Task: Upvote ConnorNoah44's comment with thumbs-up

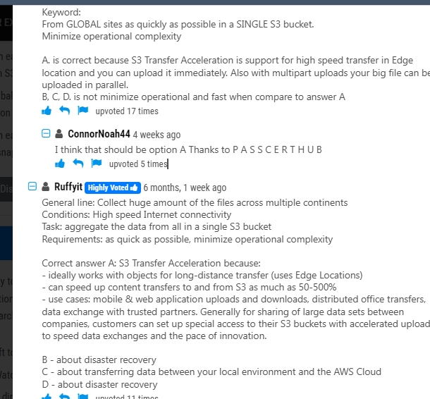Action: (60, 164)
